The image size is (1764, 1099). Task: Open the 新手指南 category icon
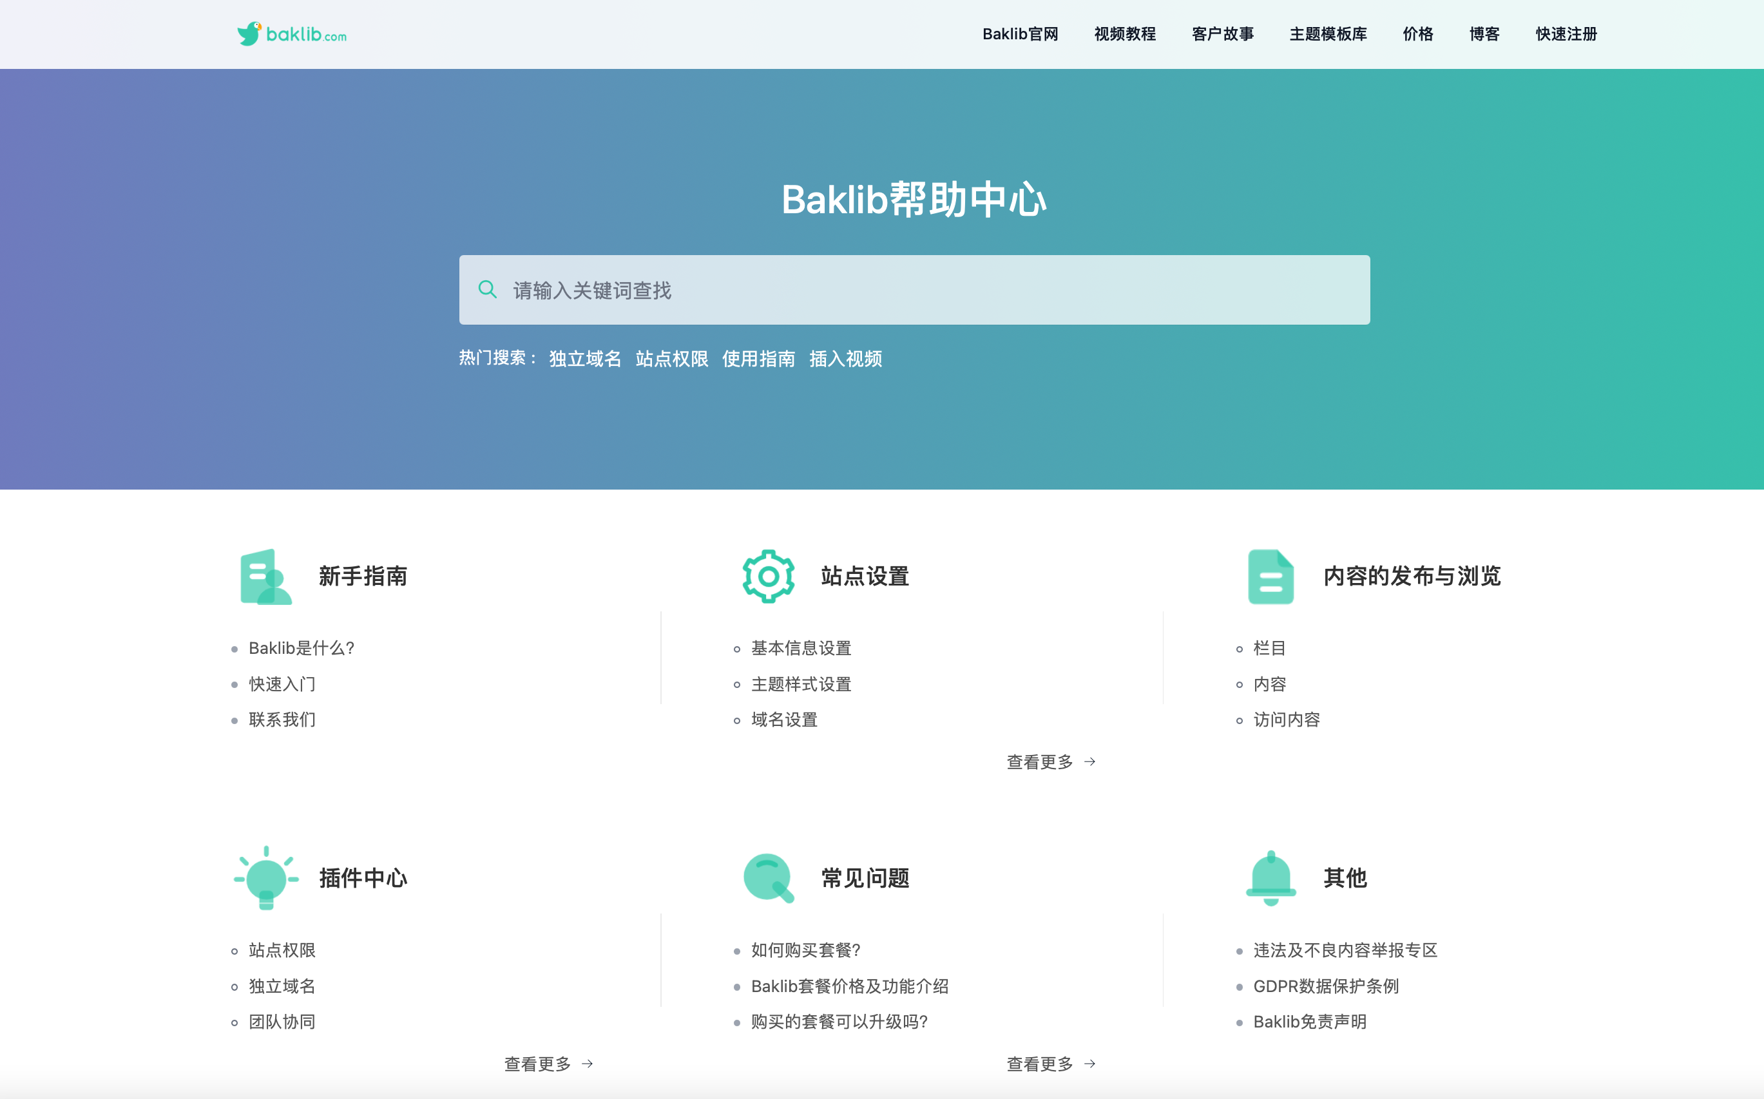pos(266,577)
